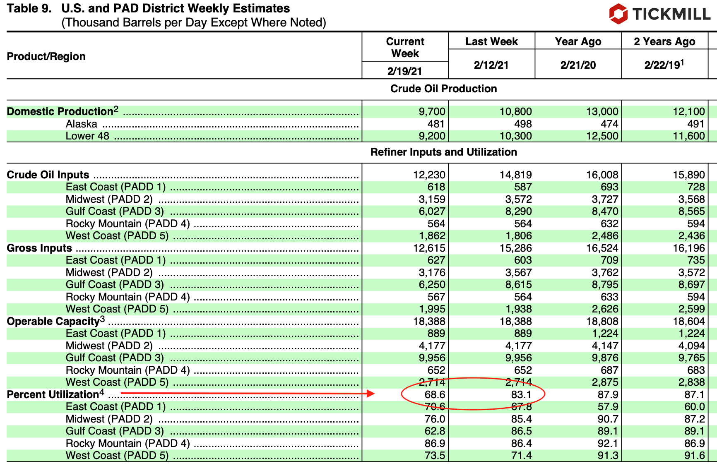717x466 pixels.
Task: Select the Last Week column header
Action: point(491,41)
